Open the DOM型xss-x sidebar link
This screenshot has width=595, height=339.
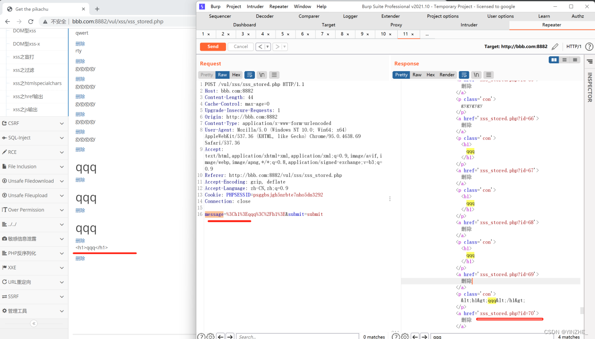(26, 44)
